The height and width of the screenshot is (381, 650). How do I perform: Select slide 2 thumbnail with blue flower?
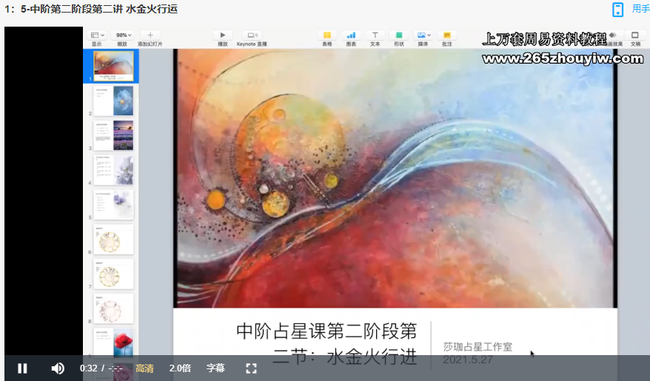coord(113,101)
